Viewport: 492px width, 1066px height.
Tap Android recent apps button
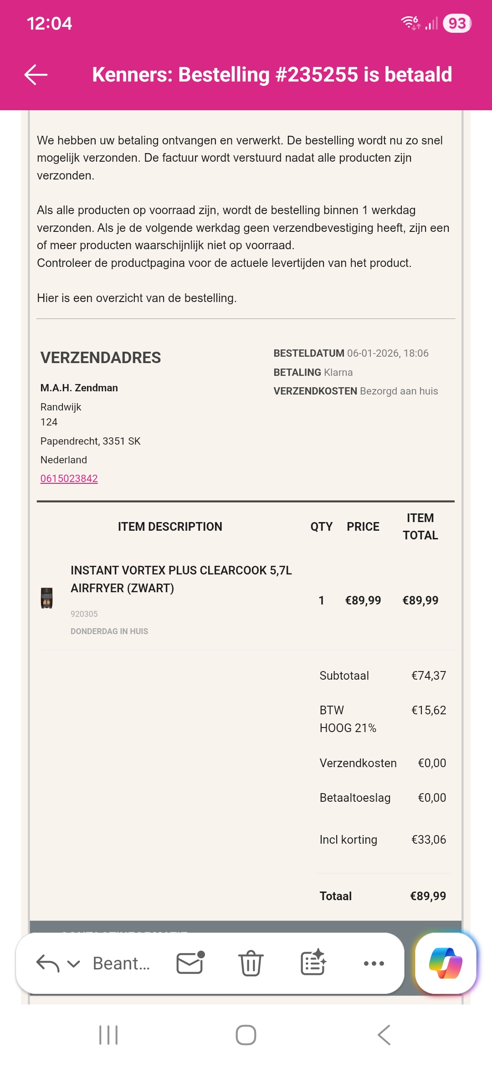(x=108, y=1035)
